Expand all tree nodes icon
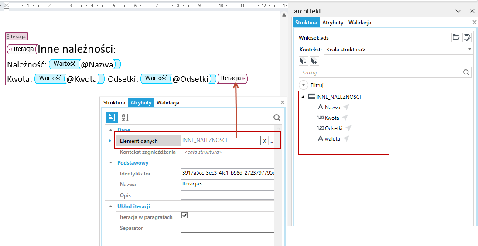This screenshot has height=246, width=478. point(314,61)
